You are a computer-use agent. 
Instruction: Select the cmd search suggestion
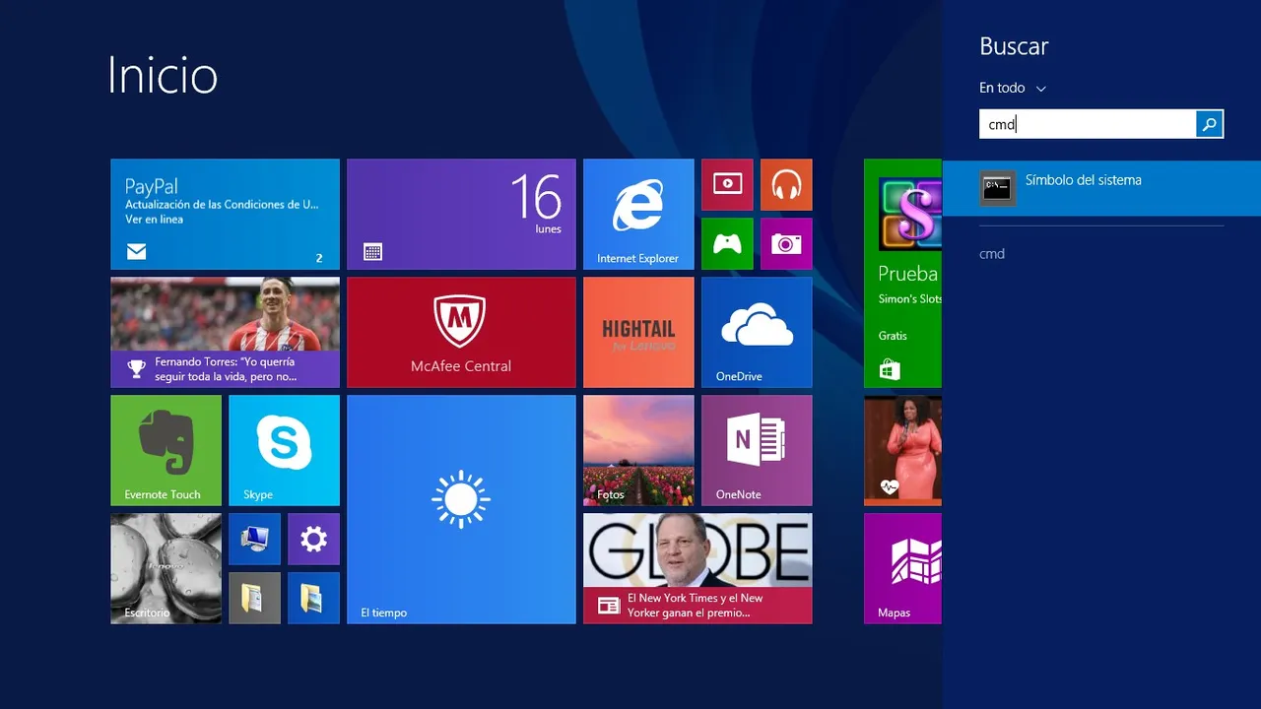tap(992, 254)
